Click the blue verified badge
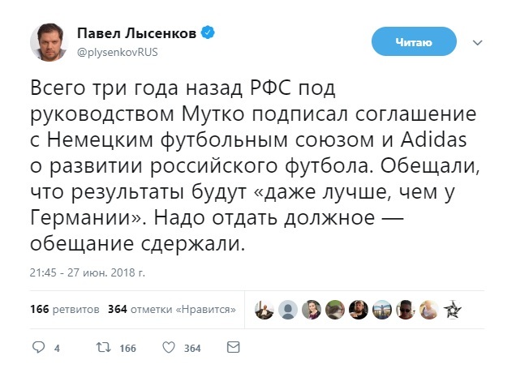Image resolution: width=516 pixels, height=373 pixels. [208, 32]
